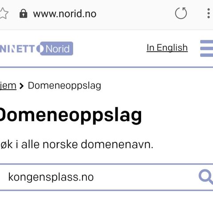Screen dimensions: 213x213
Task: Go back to Hjem in the breadcrumb
Action: [x=8, y=86]
